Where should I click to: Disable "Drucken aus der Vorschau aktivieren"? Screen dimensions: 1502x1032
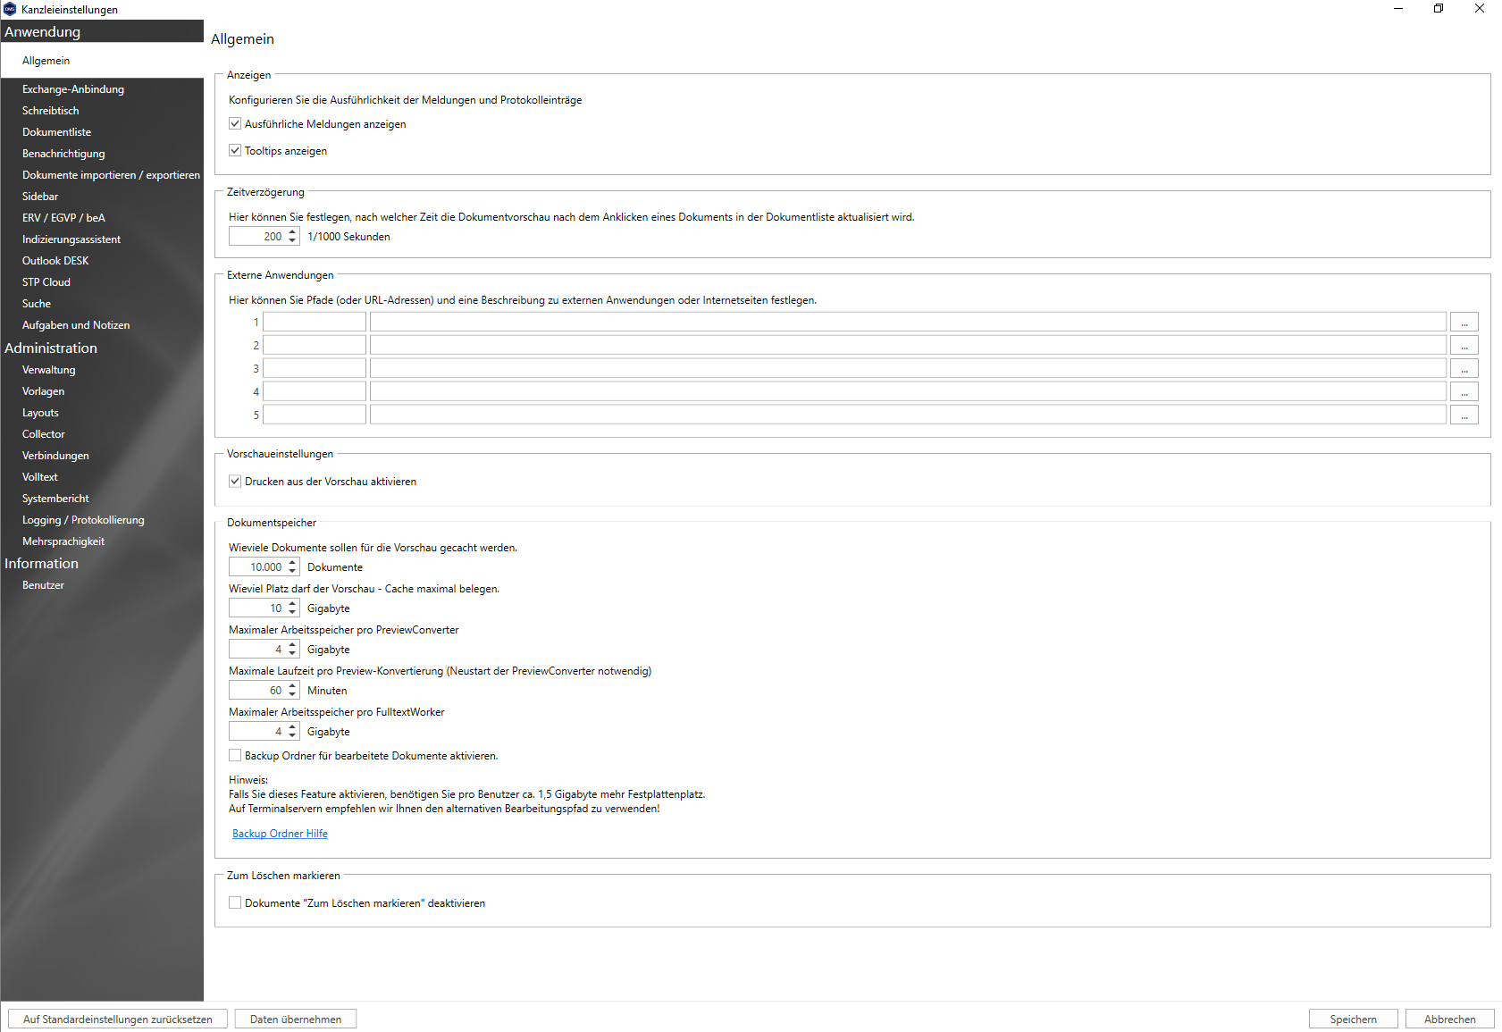(x=234, y=481)
